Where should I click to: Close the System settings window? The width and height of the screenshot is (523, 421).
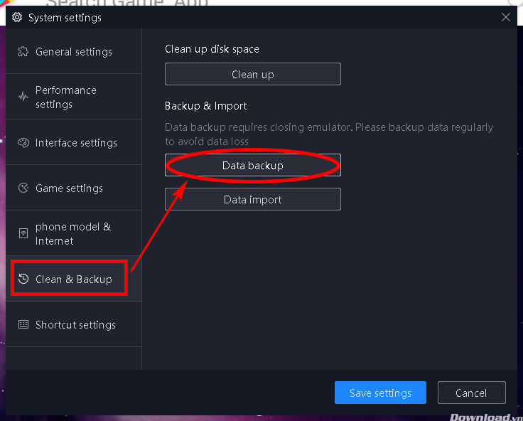(x=506, y=18)
